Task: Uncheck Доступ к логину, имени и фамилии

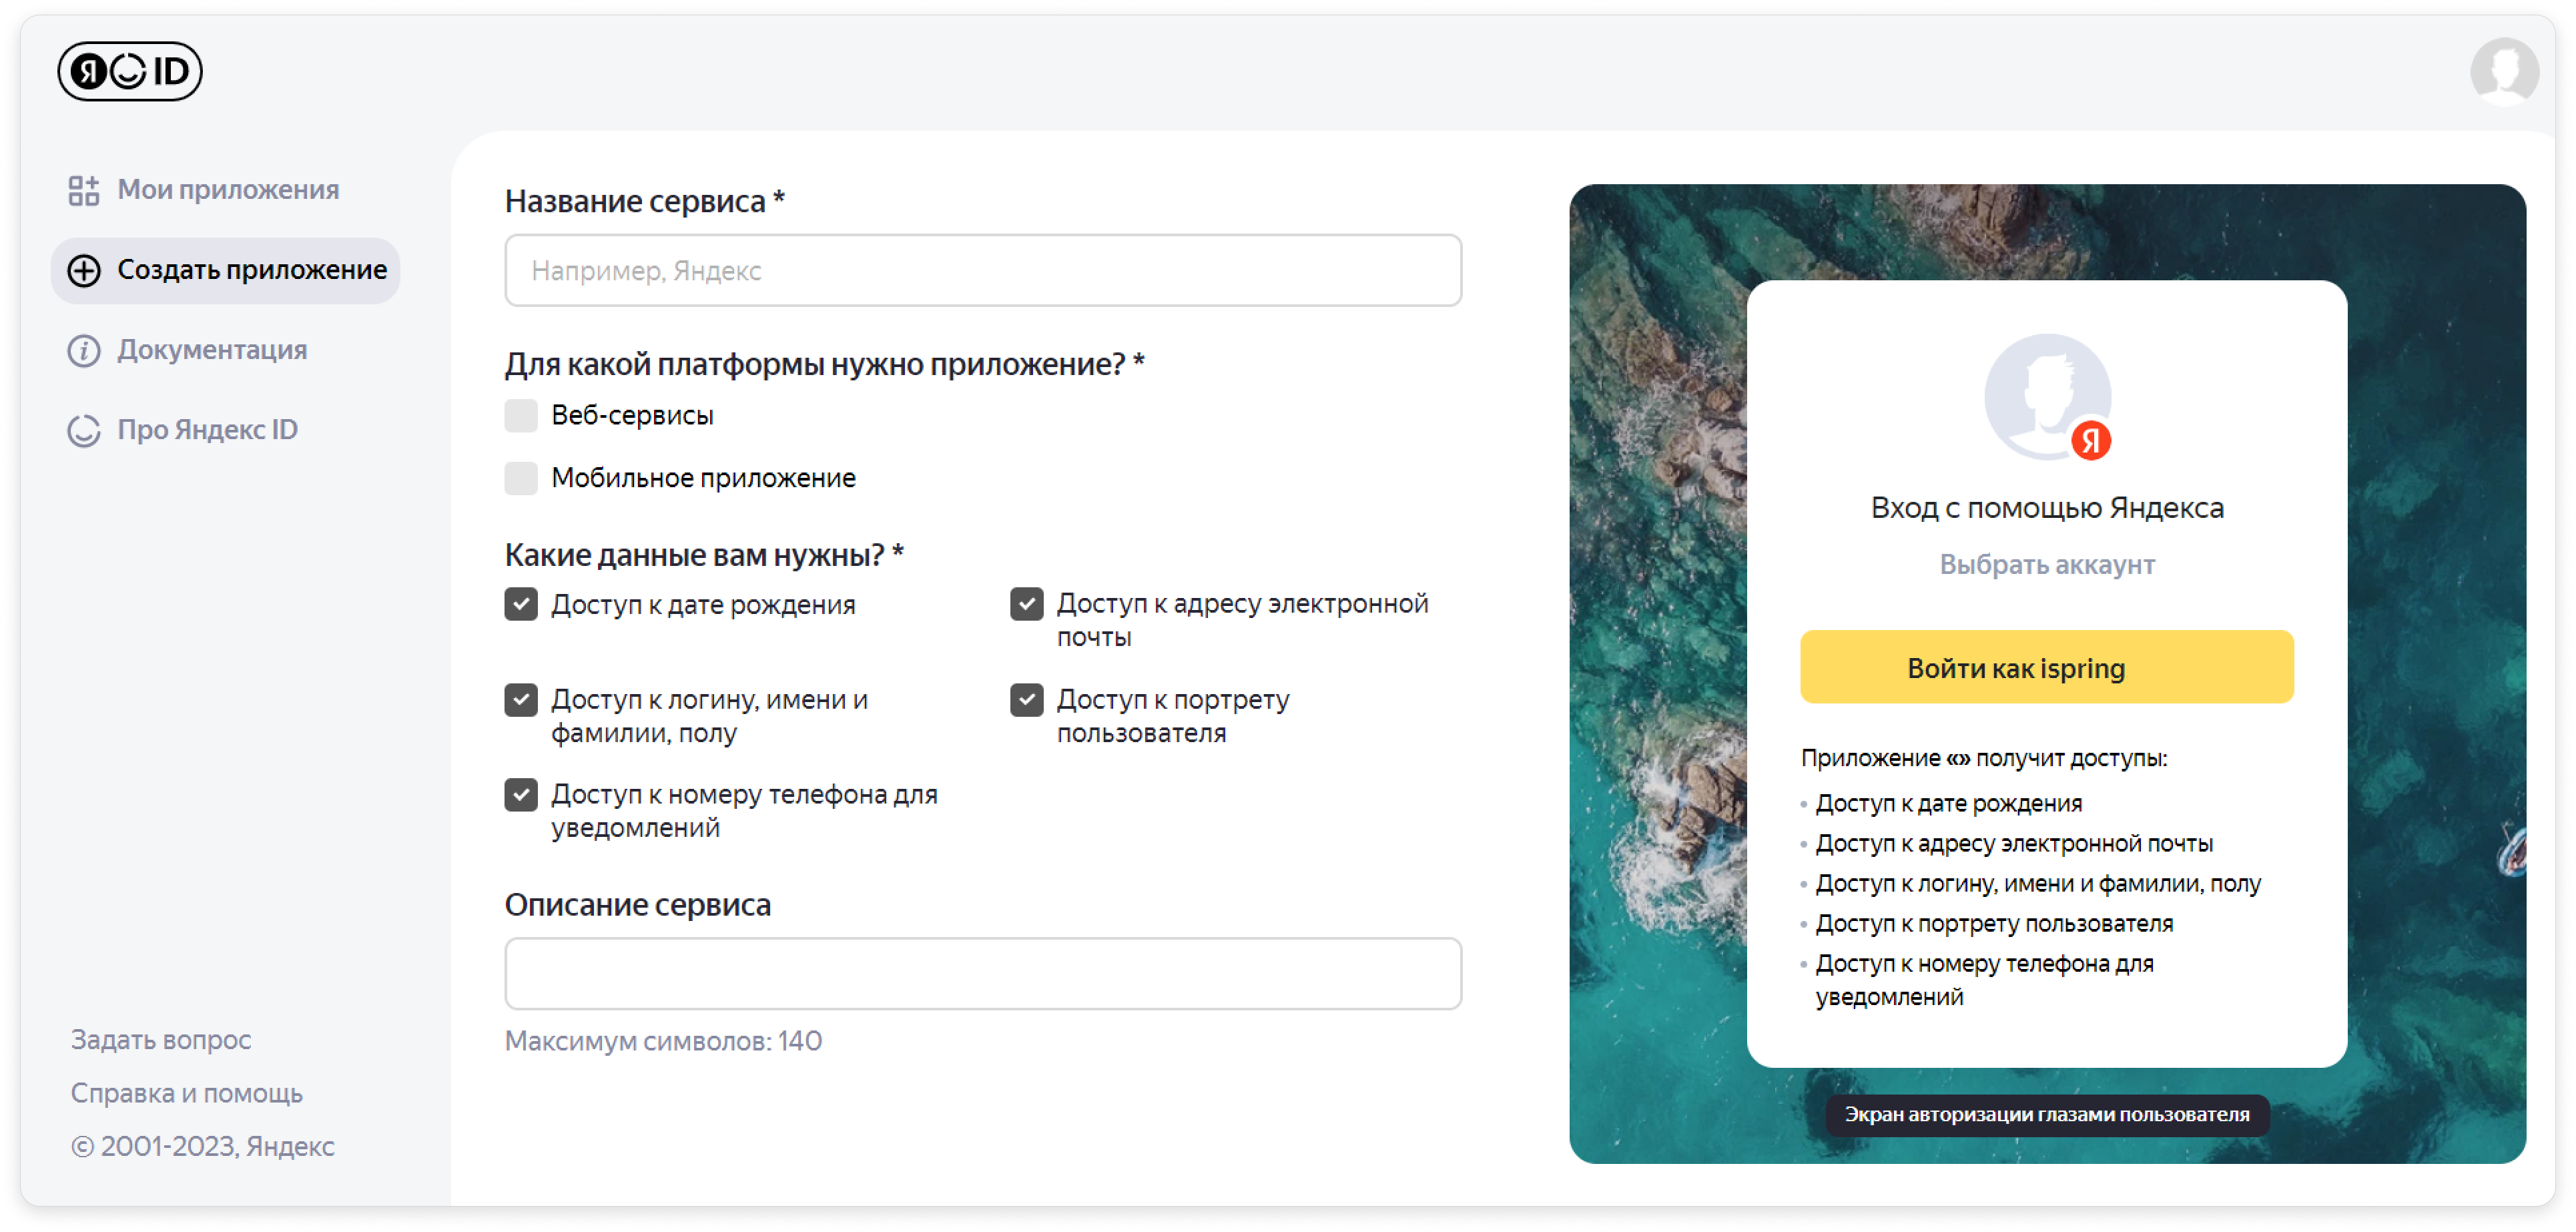Action: pos(521,700)
